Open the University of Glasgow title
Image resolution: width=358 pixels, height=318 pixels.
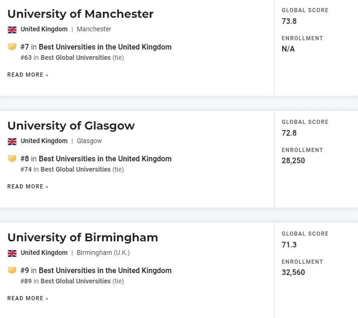pos(71,126)
